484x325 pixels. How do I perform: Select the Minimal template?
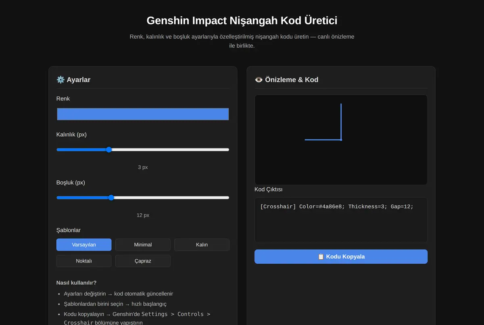tap(143, 245)
